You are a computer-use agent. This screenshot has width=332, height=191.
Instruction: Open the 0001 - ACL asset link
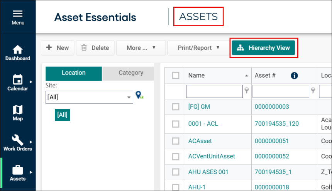203,123
